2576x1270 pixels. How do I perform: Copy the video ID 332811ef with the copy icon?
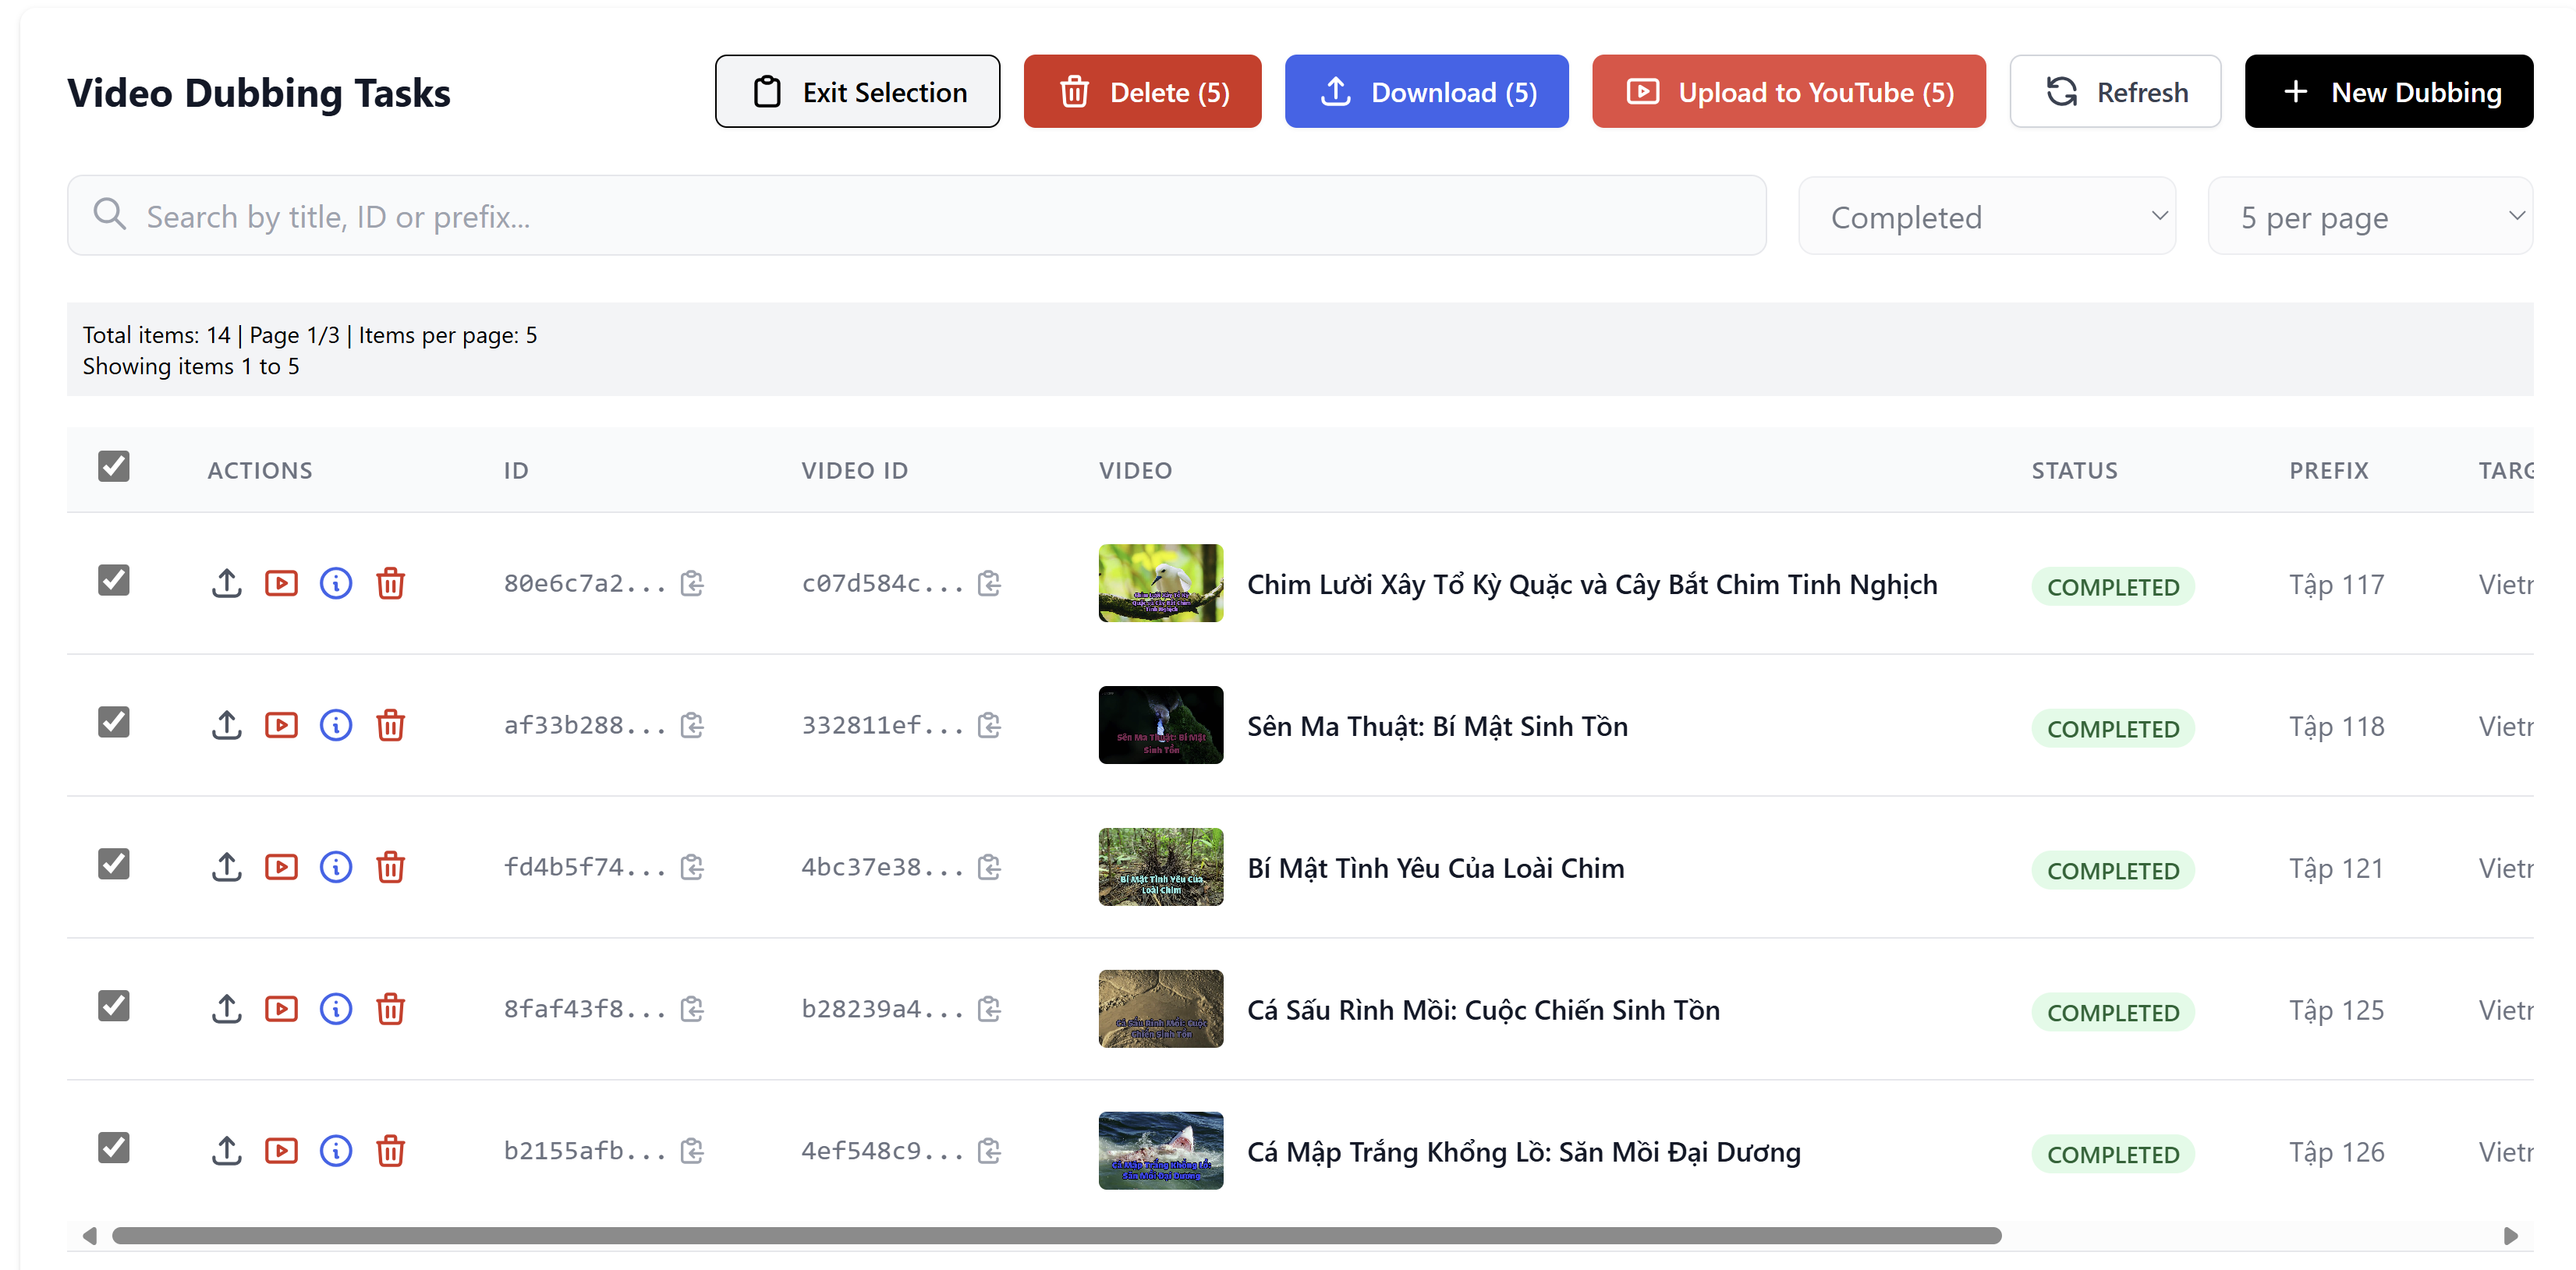989,725
